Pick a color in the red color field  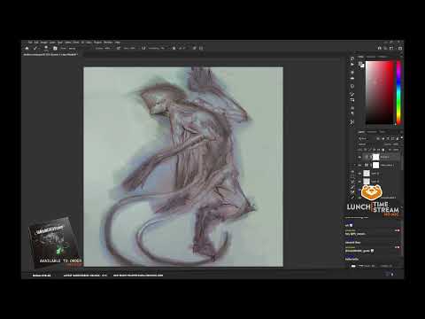pyautogui.click(x=380, y=92)
